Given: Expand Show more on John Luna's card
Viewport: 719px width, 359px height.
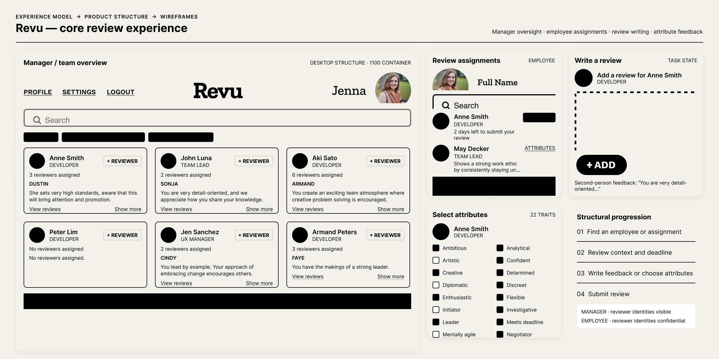Looking at the screenshot, I should pyautogui.click(x=259, y=209).
